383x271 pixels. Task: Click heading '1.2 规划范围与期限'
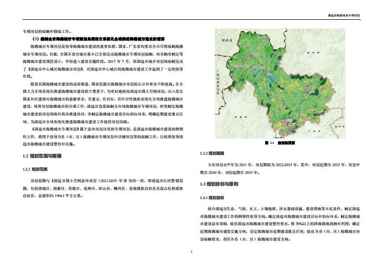[x=42, y=157]
